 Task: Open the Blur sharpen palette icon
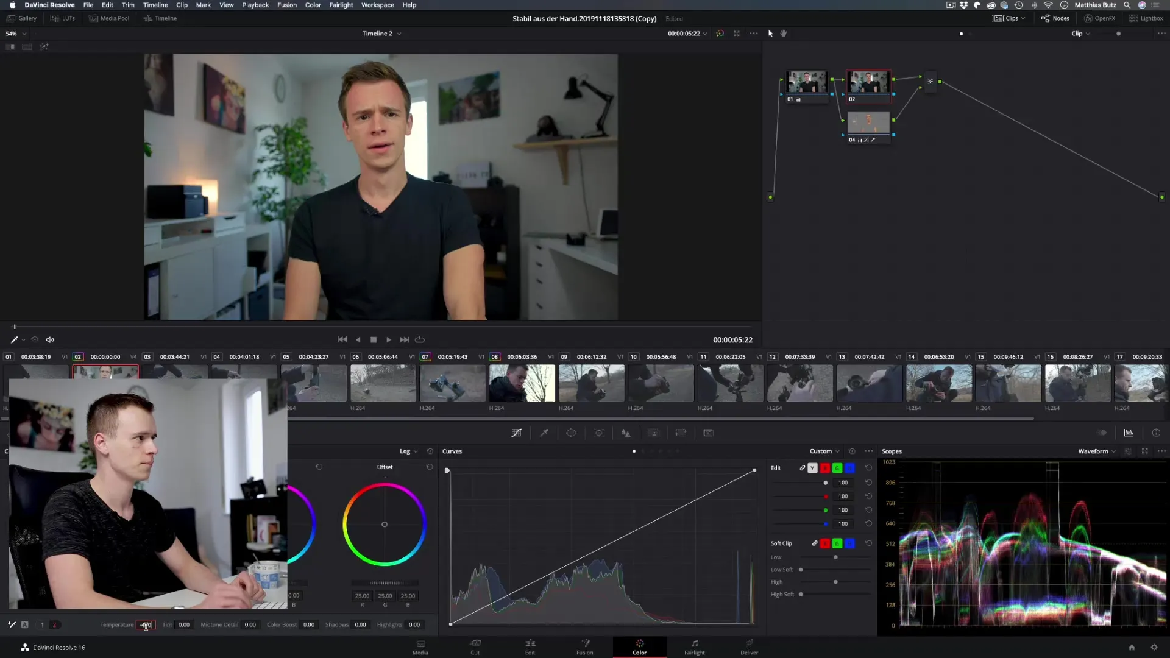click(626, 433)
